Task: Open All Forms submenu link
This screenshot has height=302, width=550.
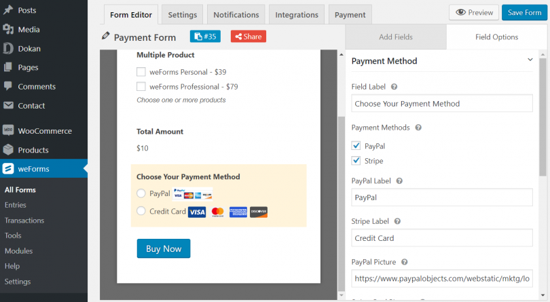Action: point(20,190)
